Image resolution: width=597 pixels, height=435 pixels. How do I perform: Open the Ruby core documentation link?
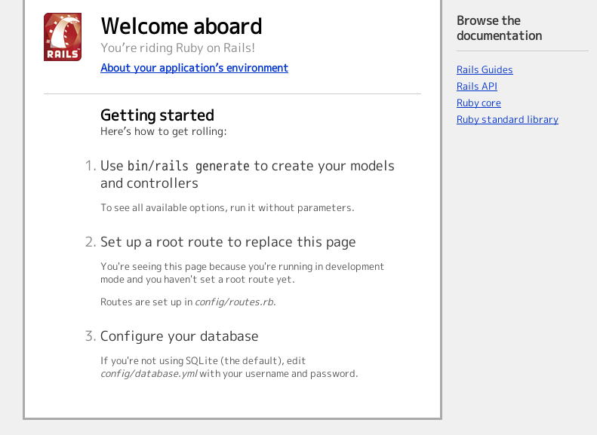[479, 103]
